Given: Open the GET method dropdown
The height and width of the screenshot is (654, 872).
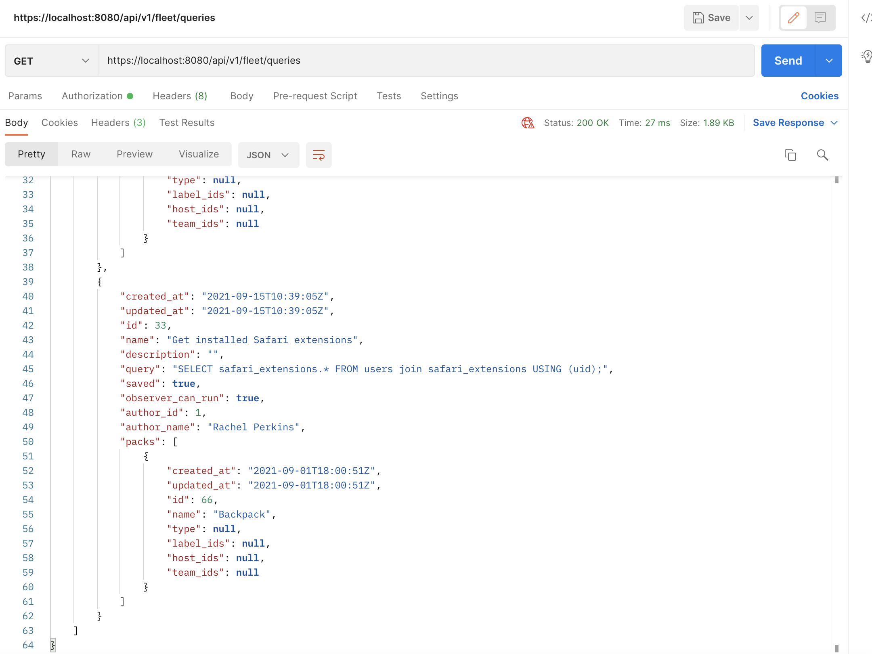Looking at the screenshot, I should tap(85, 61).
